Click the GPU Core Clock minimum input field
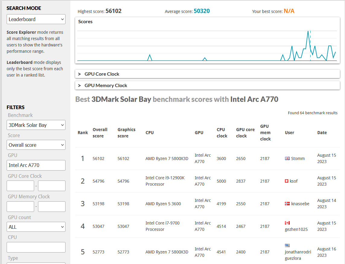This screenshot has width=345, height=264. (x=21, y=186)
